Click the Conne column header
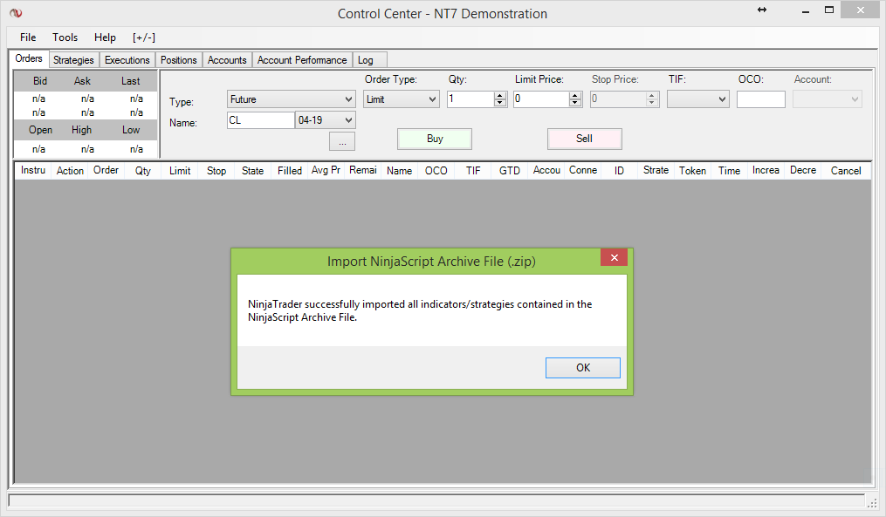Image resolution: width=886 pixels, height=517 pixels. 583,171
